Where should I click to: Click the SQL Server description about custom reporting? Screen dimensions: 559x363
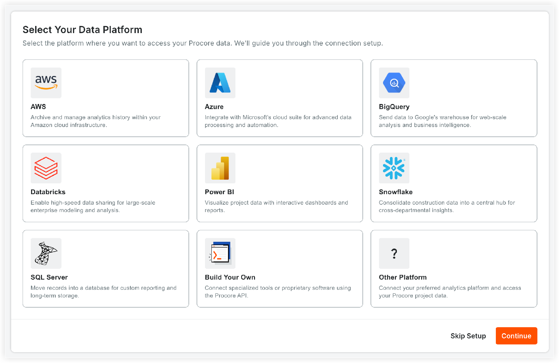point(104,292)
